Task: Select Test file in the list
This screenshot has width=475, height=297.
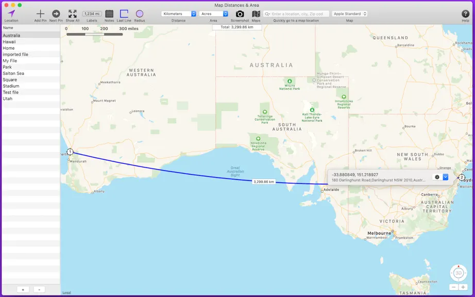Action: pyautogui.click(x=31, y=92)
